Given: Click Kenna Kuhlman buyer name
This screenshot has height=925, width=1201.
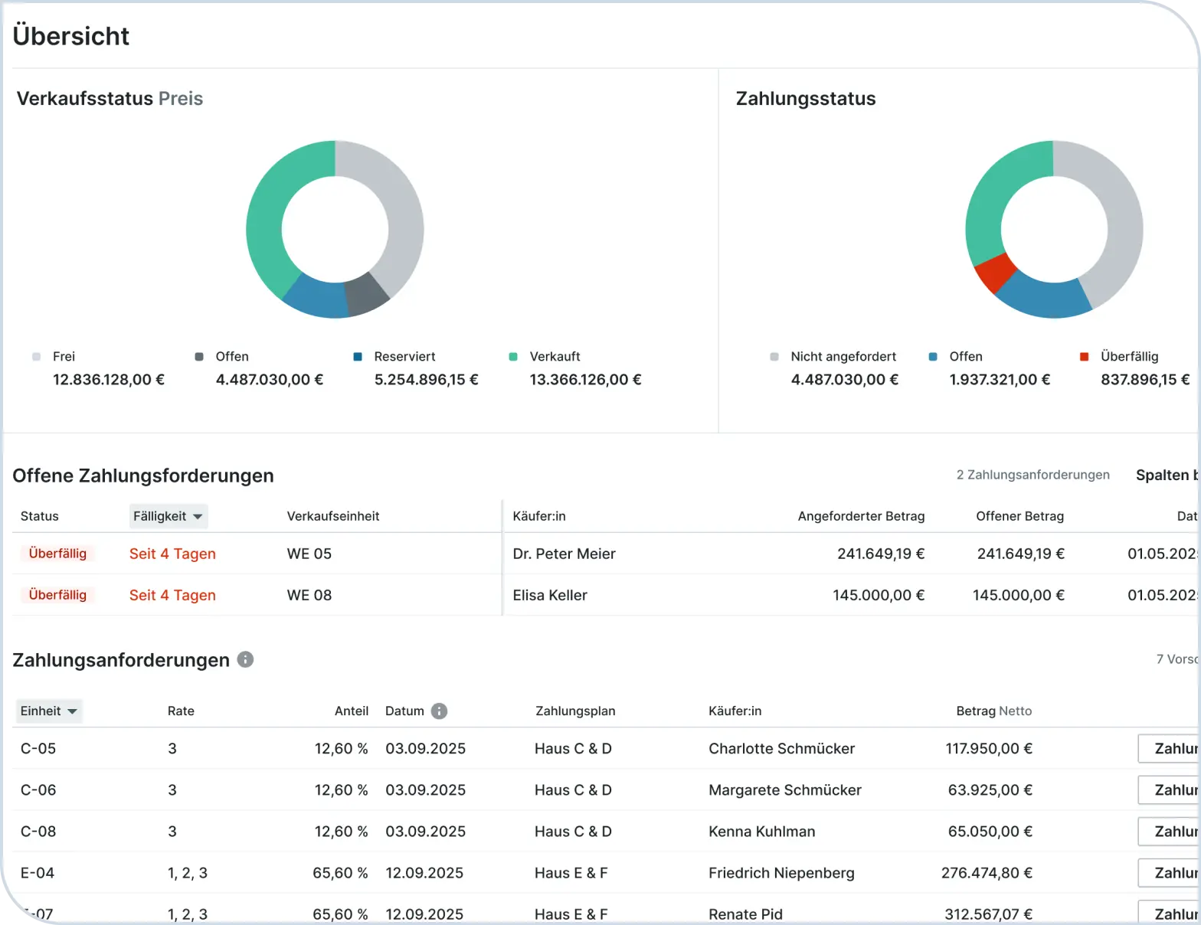Looking at the screenshot, I should click(x=761, y=832).
